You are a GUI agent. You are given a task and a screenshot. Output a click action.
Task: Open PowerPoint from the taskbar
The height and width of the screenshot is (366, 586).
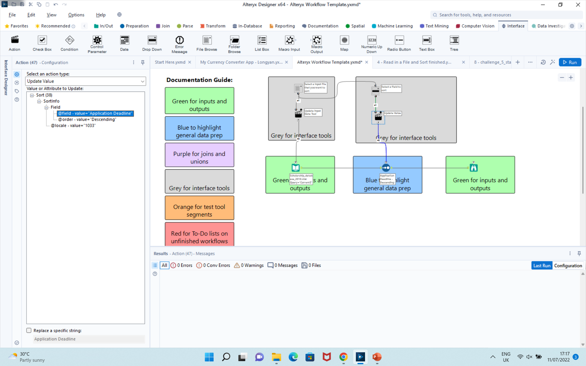[377, 357]
